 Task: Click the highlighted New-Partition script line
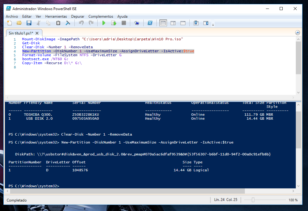108,51
